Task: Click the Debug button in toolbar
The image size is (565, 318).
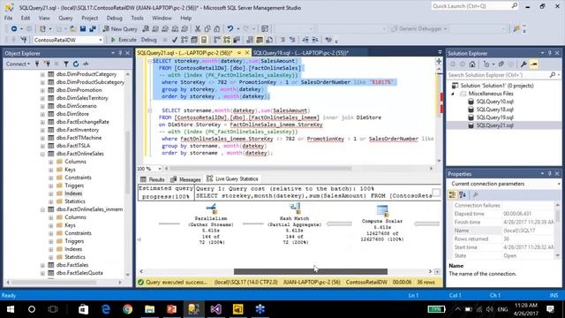Action: coord(148,40)
